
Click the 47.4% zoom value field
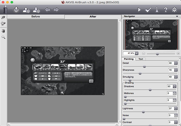tap(129, 53)
